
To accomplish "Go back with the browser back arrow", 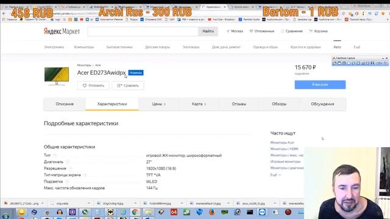I will click(x=4, y=13).
